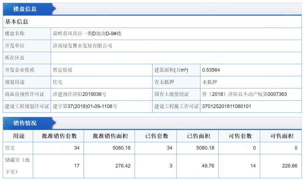Select land certificate number ending 0007363
This screenshot has width=304, height=181.
[244, 94]
